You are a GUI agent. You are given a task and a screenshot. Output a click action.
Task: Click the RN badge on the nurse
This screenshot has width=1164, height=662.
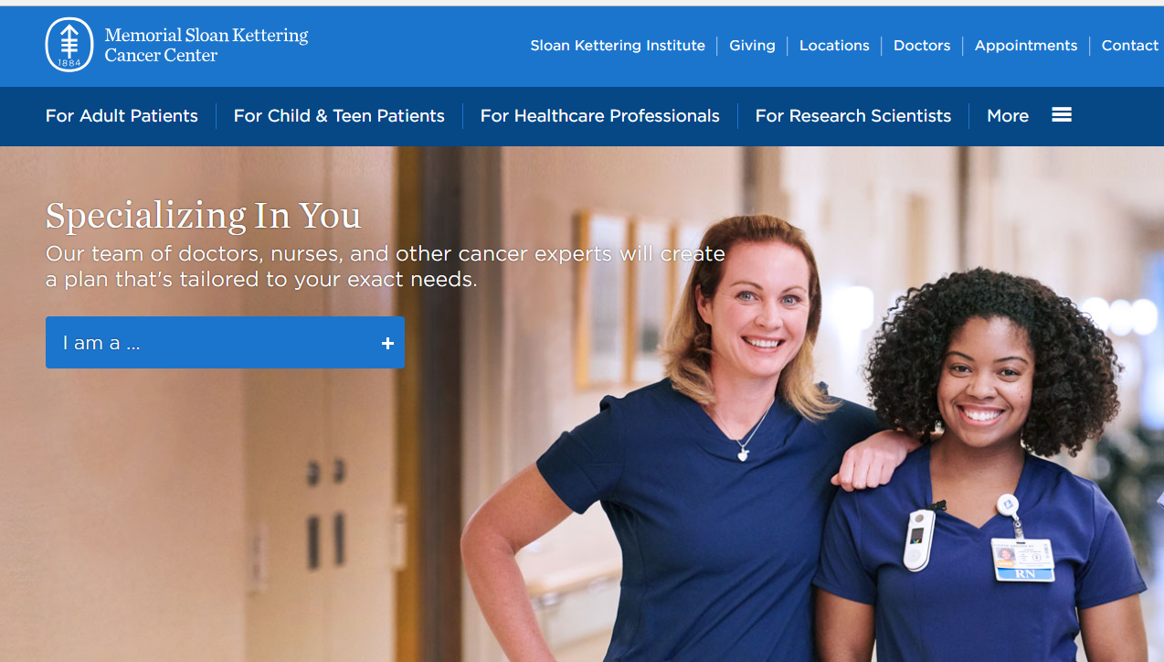pos(1023,559)
